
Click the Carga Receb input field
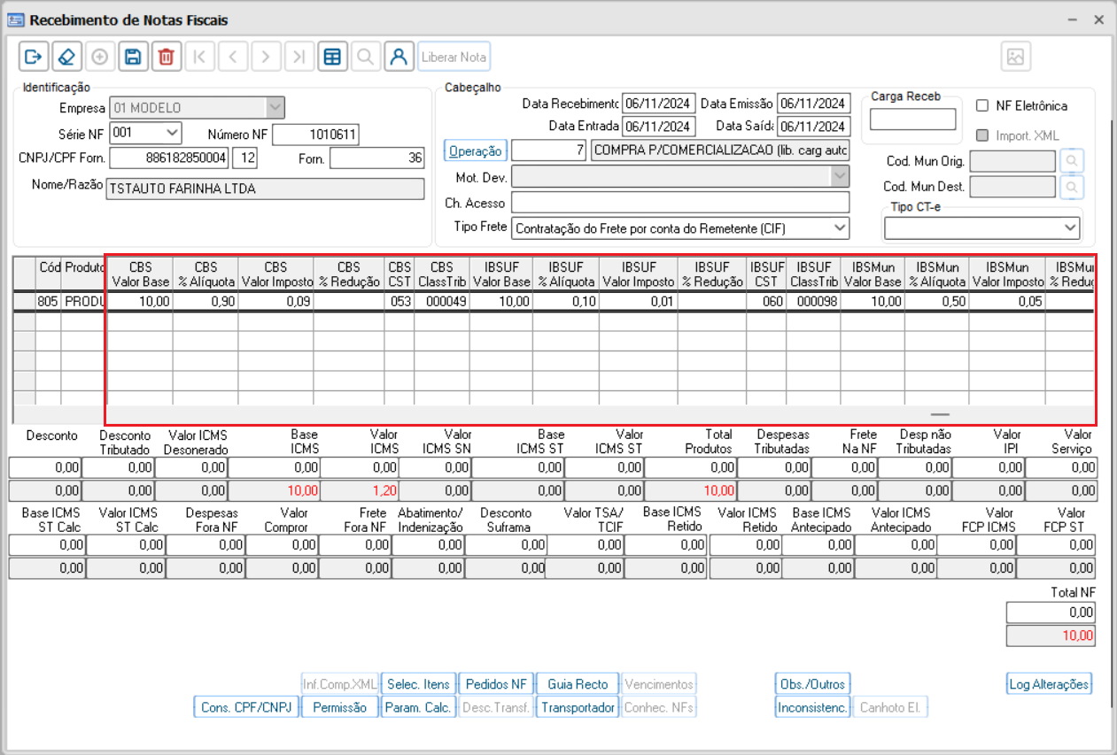click(913, 119)
